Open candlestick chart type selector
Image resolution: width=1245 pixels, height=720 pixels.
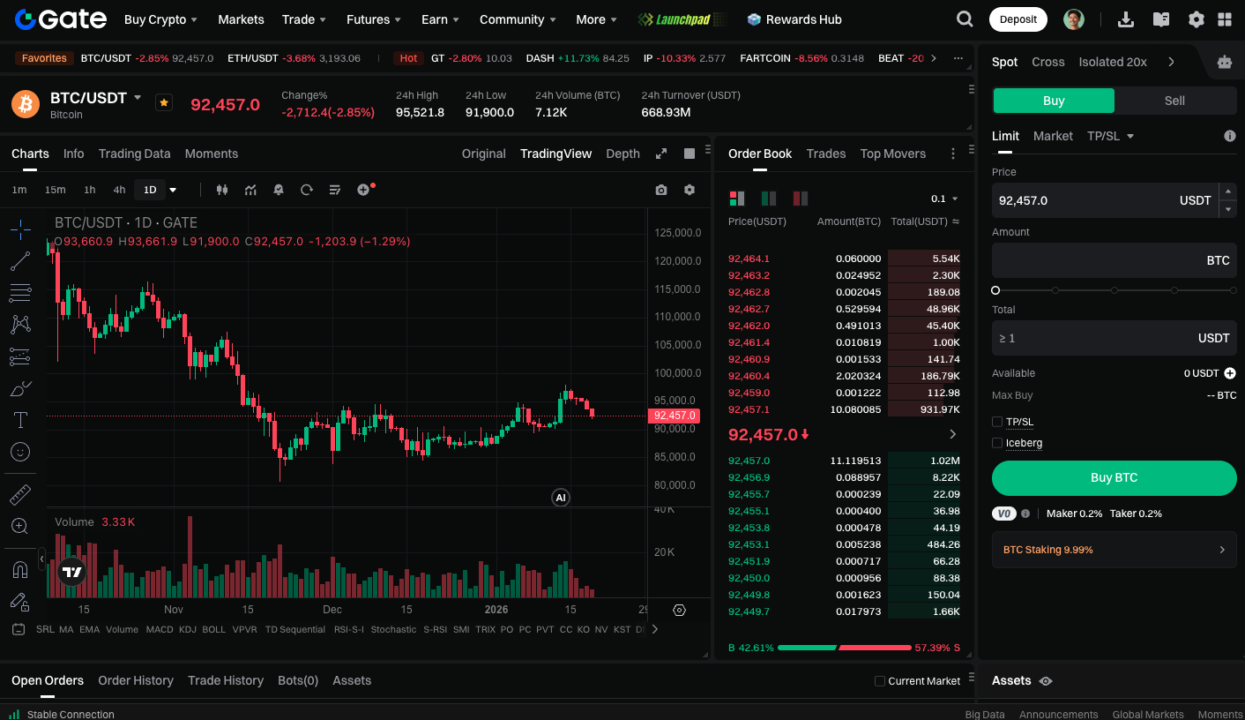click(222, 190)
